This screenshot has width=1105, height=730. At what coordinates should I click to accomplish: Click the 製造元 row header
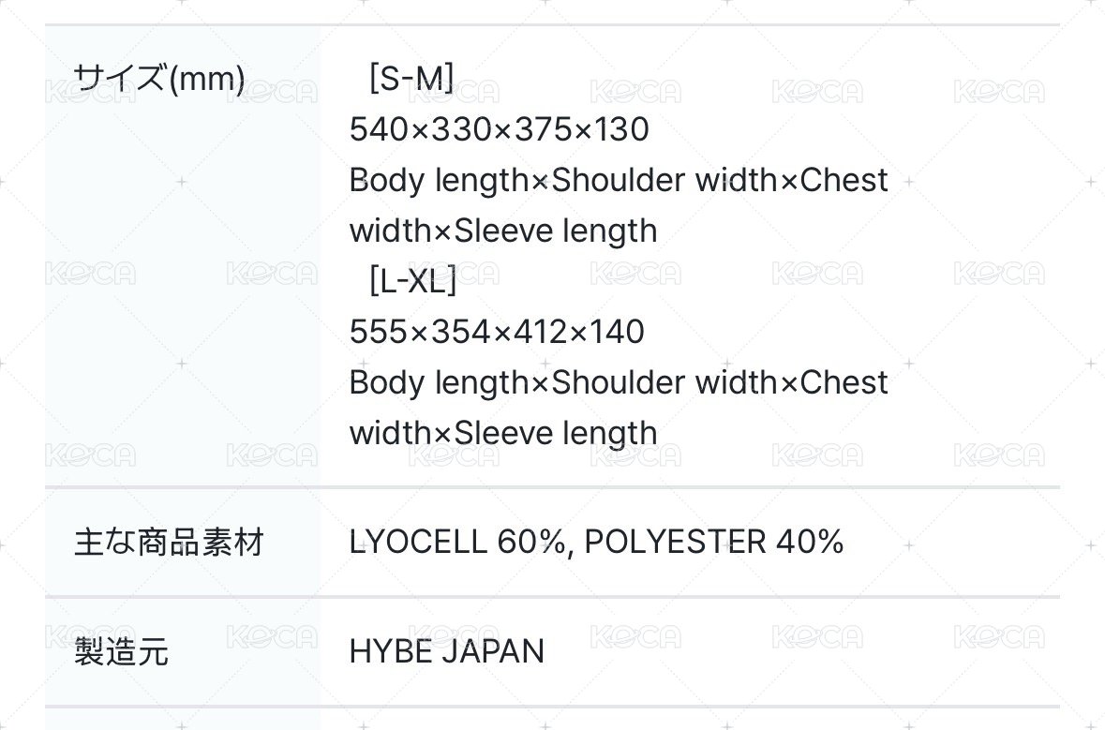[x=121, y=652]
